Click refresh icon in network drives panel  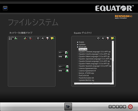tap(38, 38)
